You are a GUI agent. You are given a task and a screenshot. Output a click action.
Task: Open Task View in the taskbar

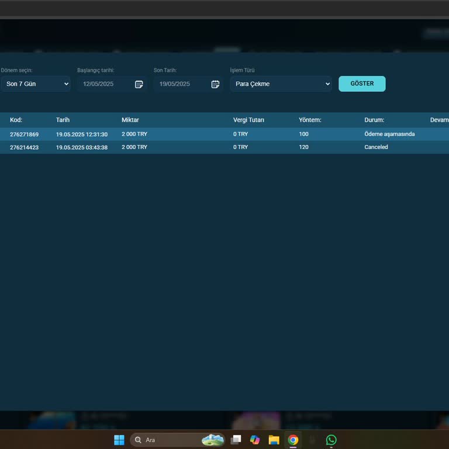236,440
